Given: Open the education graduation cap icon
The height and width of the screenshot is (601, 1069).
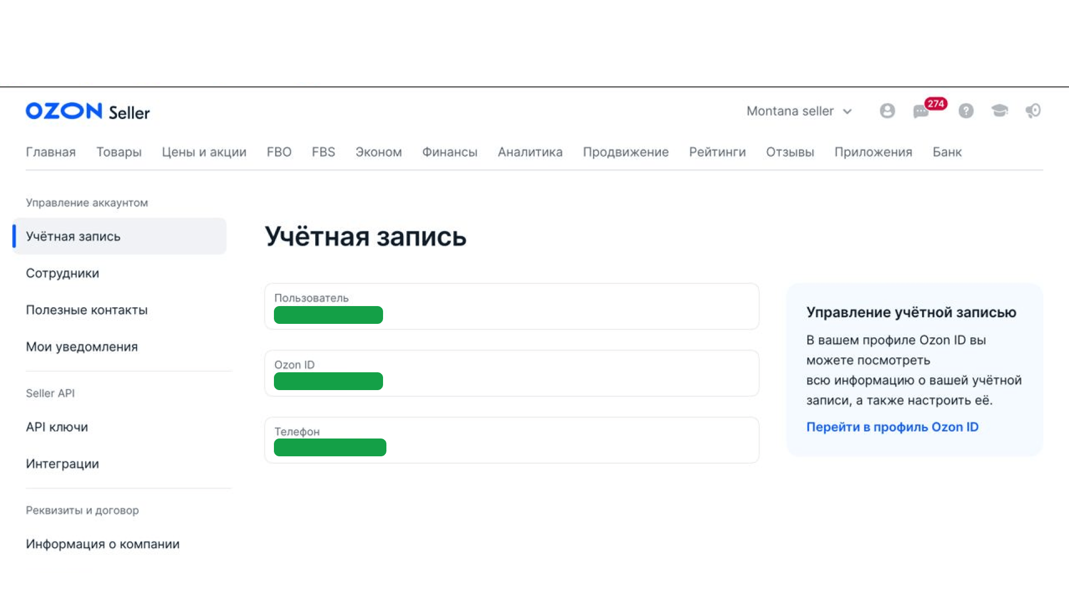Looking at the screenshot, I should (x=999, y=111).
